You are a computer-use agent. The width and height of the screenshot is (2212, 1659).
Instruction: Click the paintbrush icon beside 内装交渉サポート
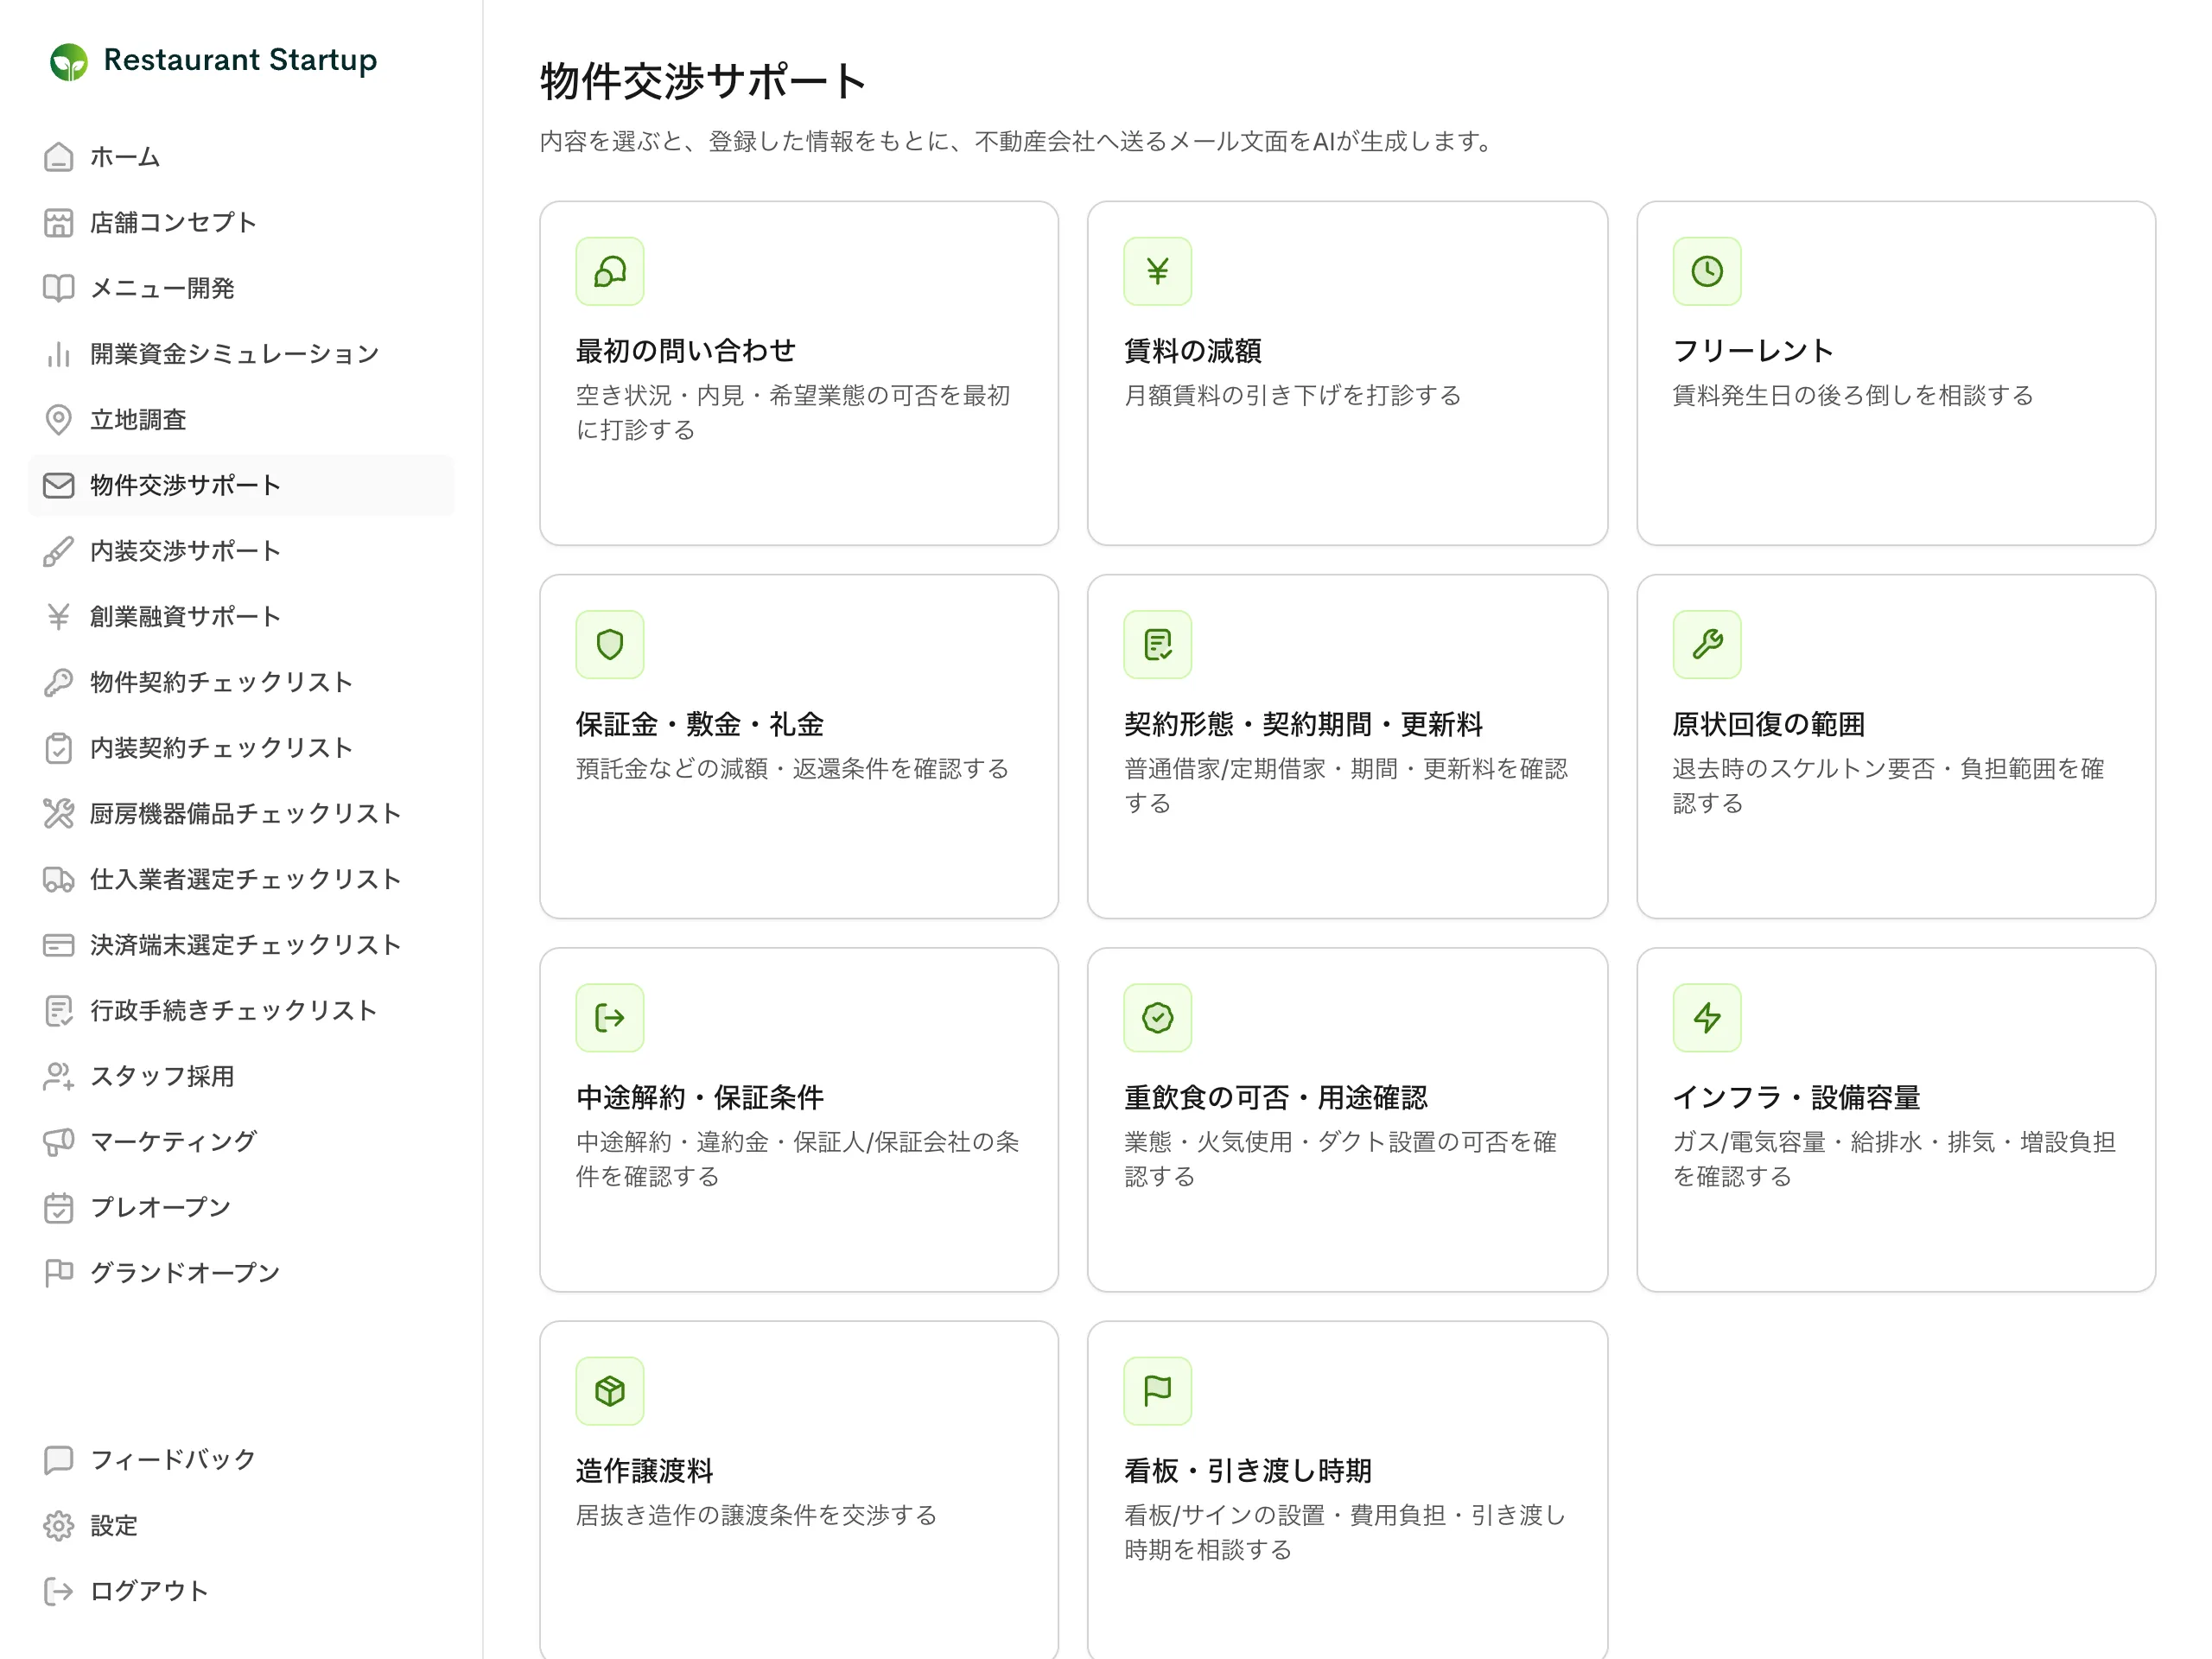[58, 551]
